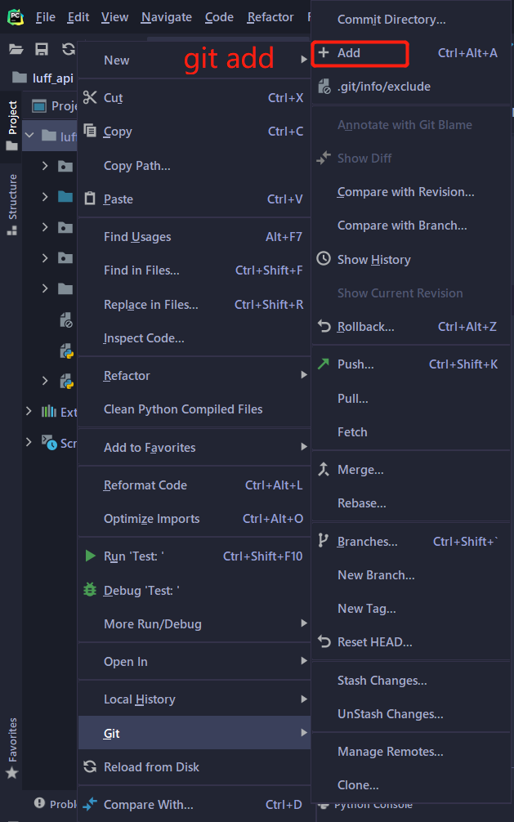514x822 pixels.
Task: Select Pull... in Git submenu
Action: click(x=411, y=399)
